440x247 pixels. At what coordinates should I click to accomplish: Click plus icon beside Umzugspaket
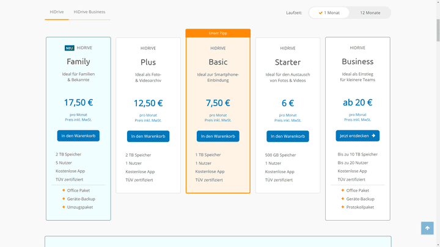coord(64,207)
